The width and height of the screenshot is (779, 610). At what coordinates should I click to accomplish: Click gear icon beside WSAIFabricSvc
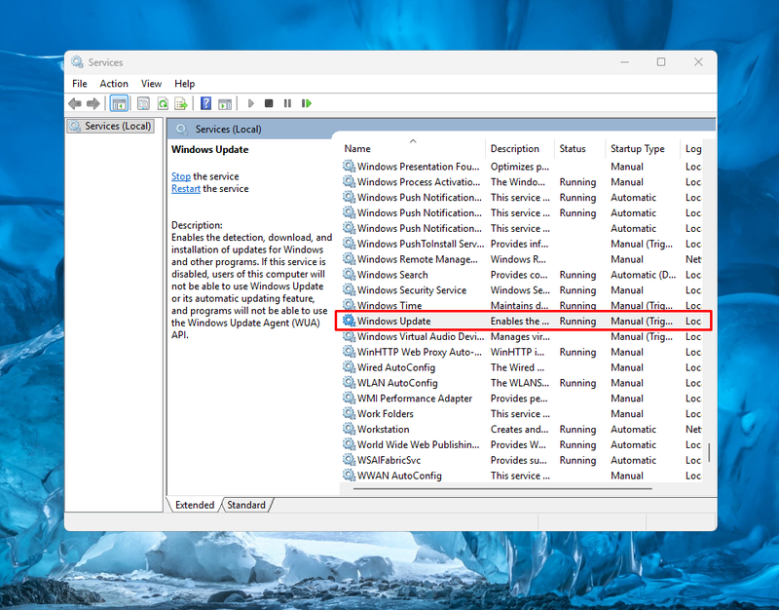tap(350, 459)
